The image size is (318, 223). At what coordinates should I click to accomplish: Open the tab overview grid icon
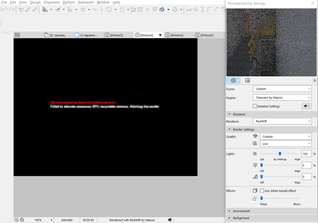[17, 35]
